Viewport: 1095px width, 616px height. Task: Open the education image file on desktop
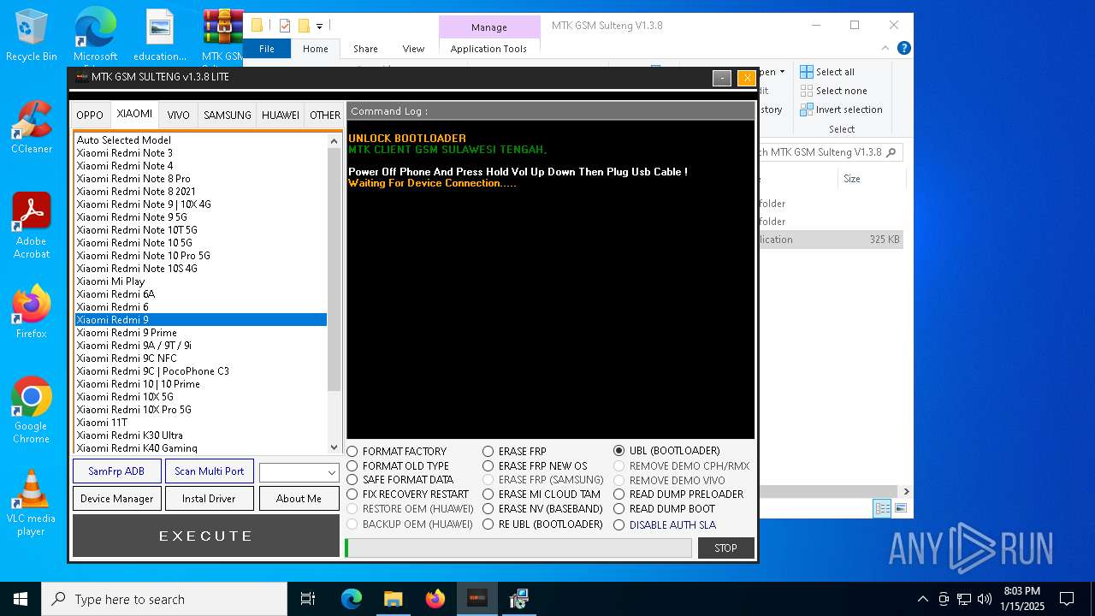[160, 34]
